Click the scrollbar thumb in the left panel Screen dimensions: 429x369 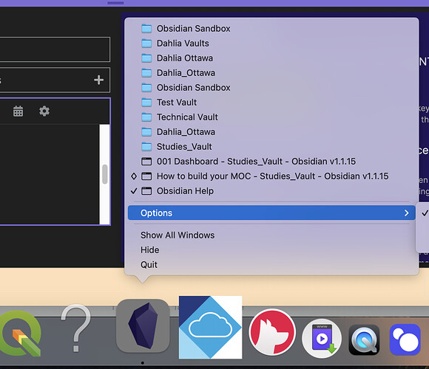(105, 174)
